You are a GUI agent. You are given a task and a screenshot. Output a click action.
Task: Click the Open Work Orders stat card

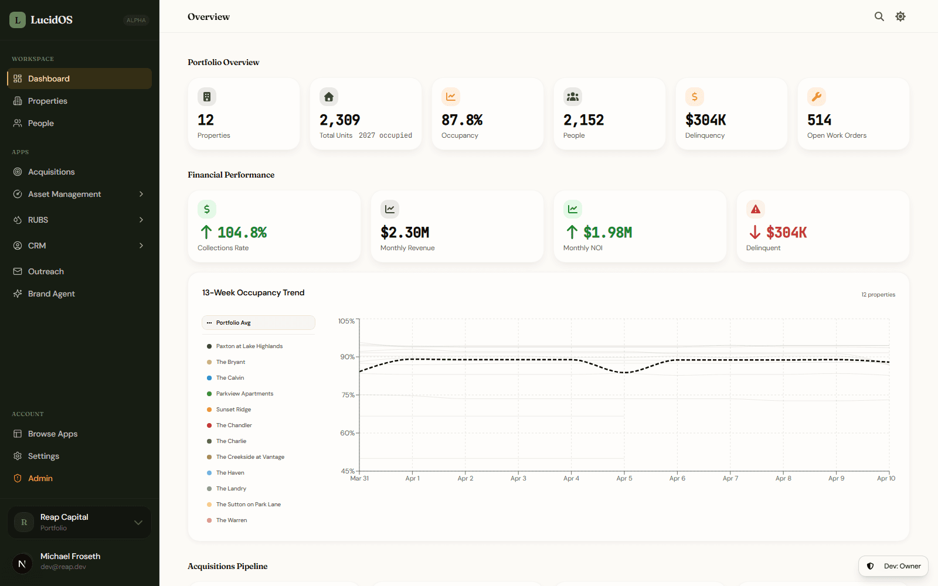854,114
